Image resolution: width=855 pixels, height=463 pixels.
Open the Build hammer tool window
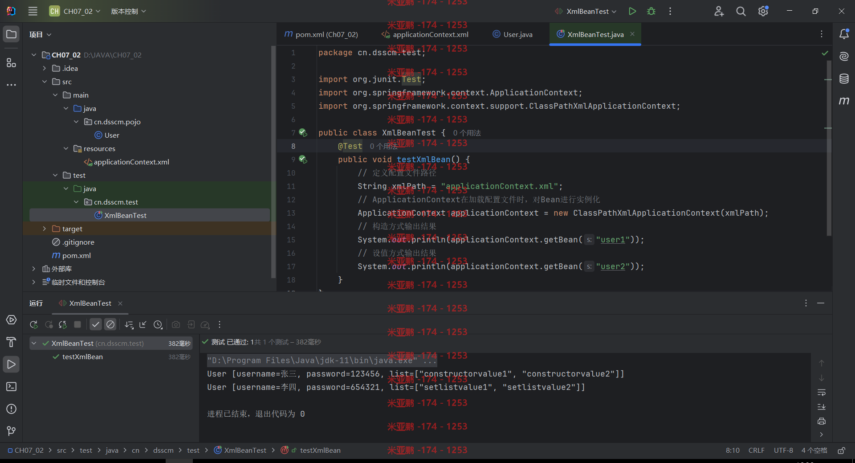12,342
